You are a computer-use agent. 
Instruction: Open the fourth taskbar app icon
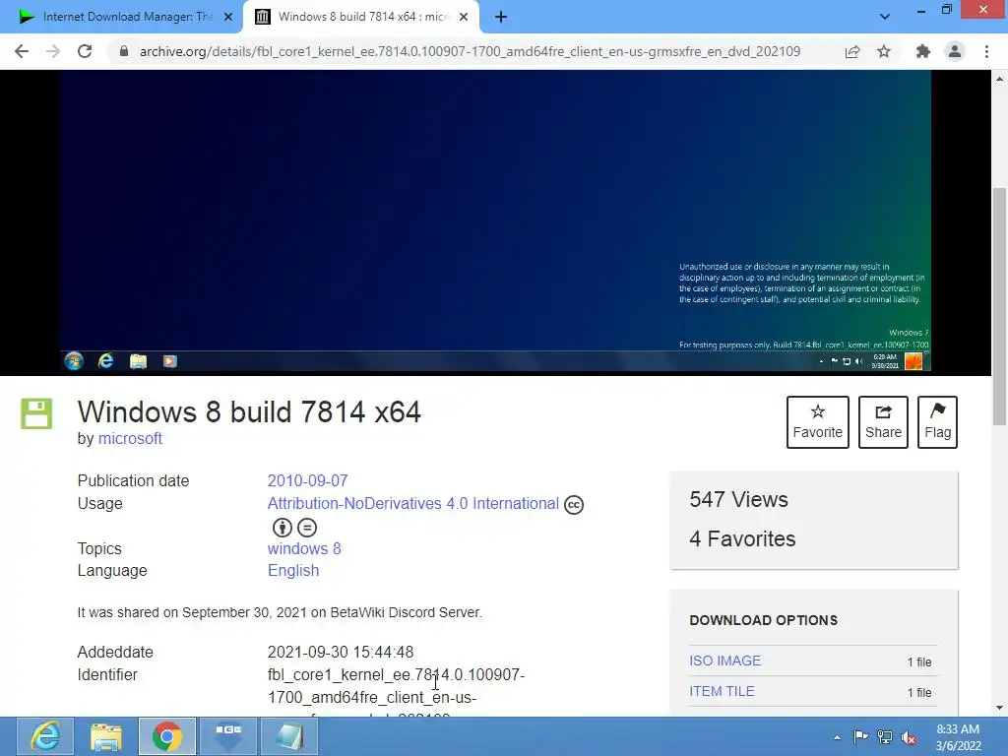[x=228, y=736]
